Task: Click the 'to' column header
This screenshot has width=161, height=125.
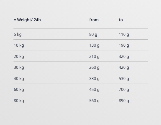Action: pos(121,20)
